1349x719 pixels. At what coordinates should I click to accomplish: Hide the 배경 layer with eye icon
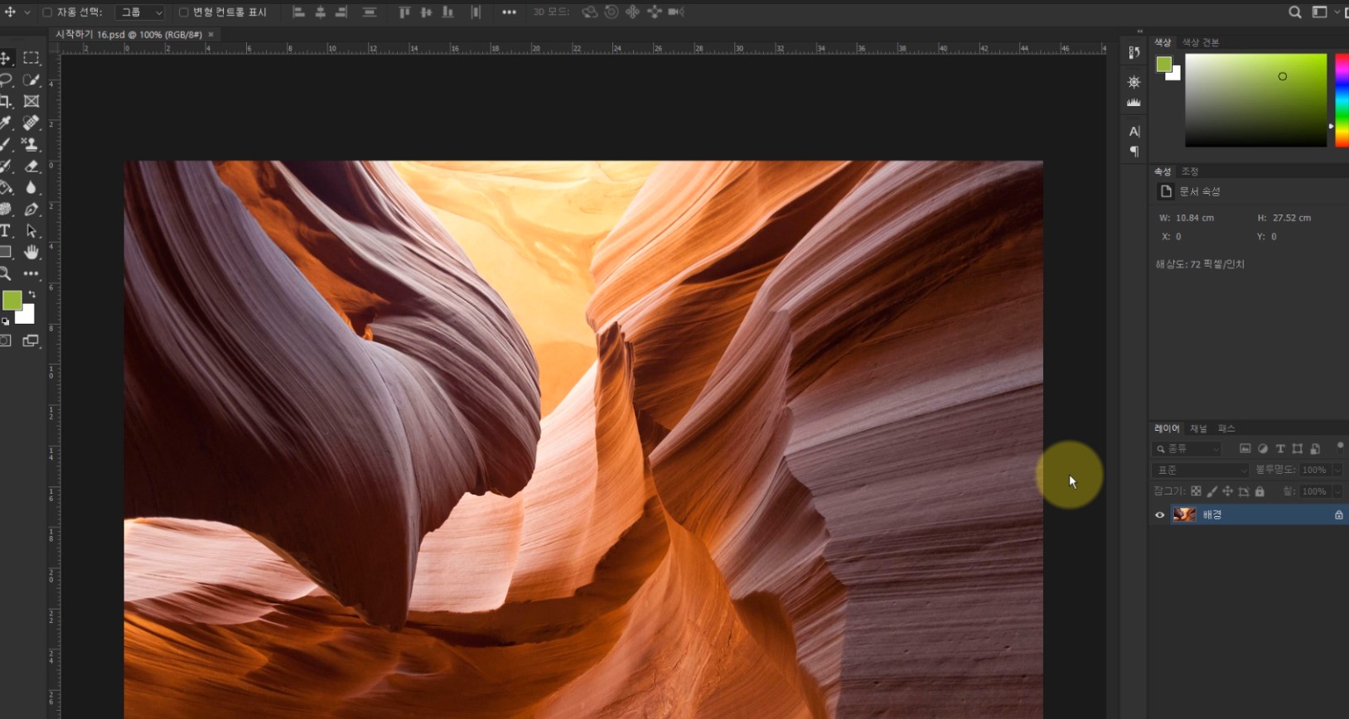click(x=1159, y=515)
